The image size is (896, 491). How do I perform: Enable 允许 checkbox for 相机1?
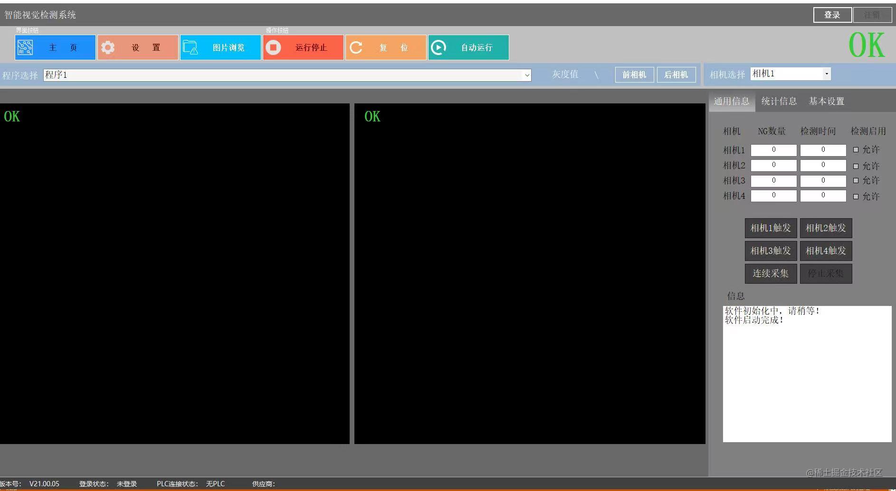(856, 149)
